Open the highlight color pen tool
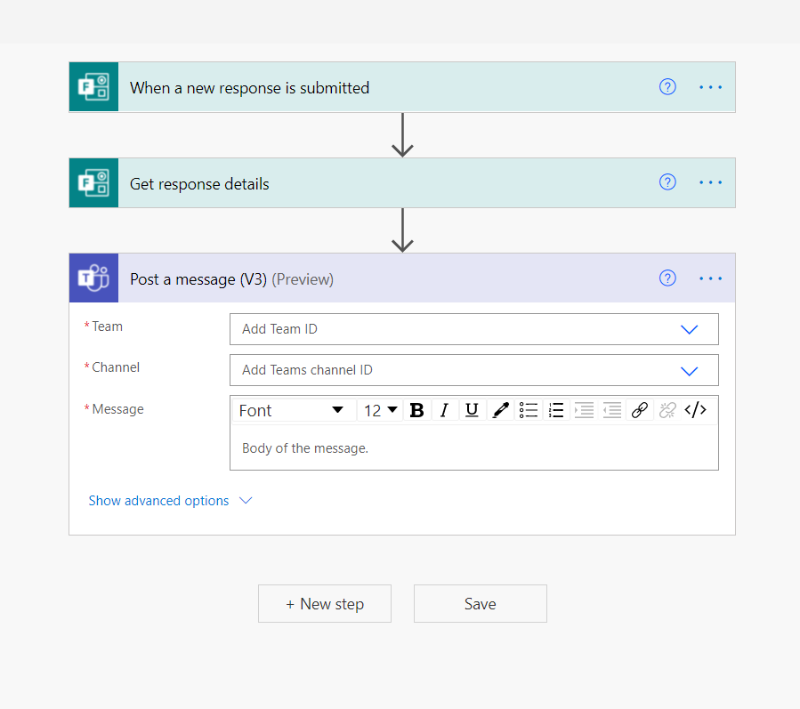The width and height of the screenshot is (800, 709). [500, 410]
